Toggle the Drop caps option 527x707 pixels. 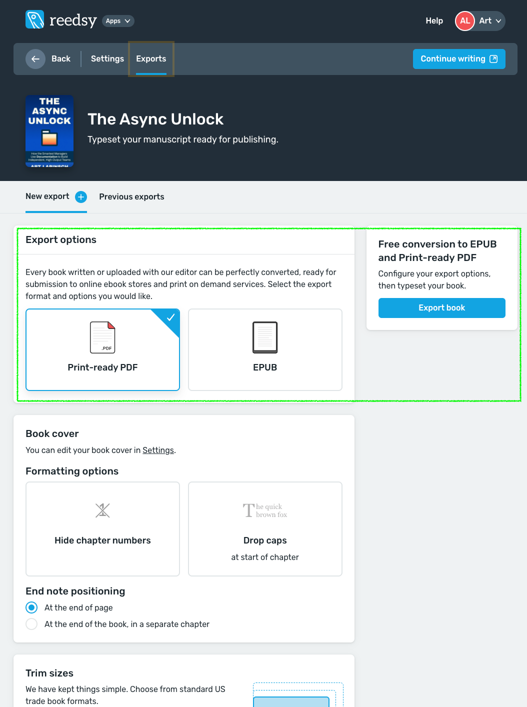coord(265,529)
